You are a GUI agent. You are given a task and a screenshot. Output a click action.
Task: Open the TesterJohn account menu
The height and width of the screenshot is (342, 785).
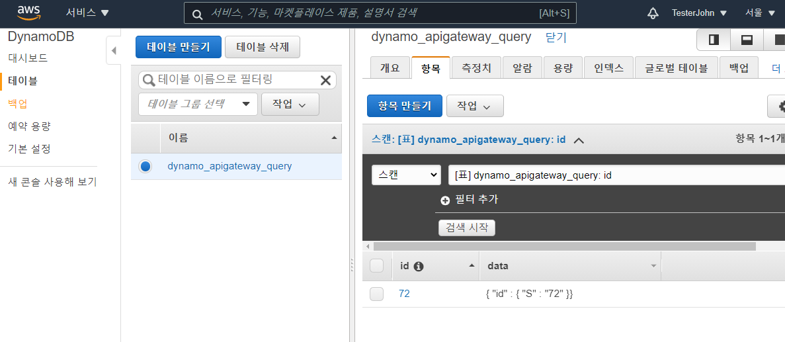tap(699, 13)
